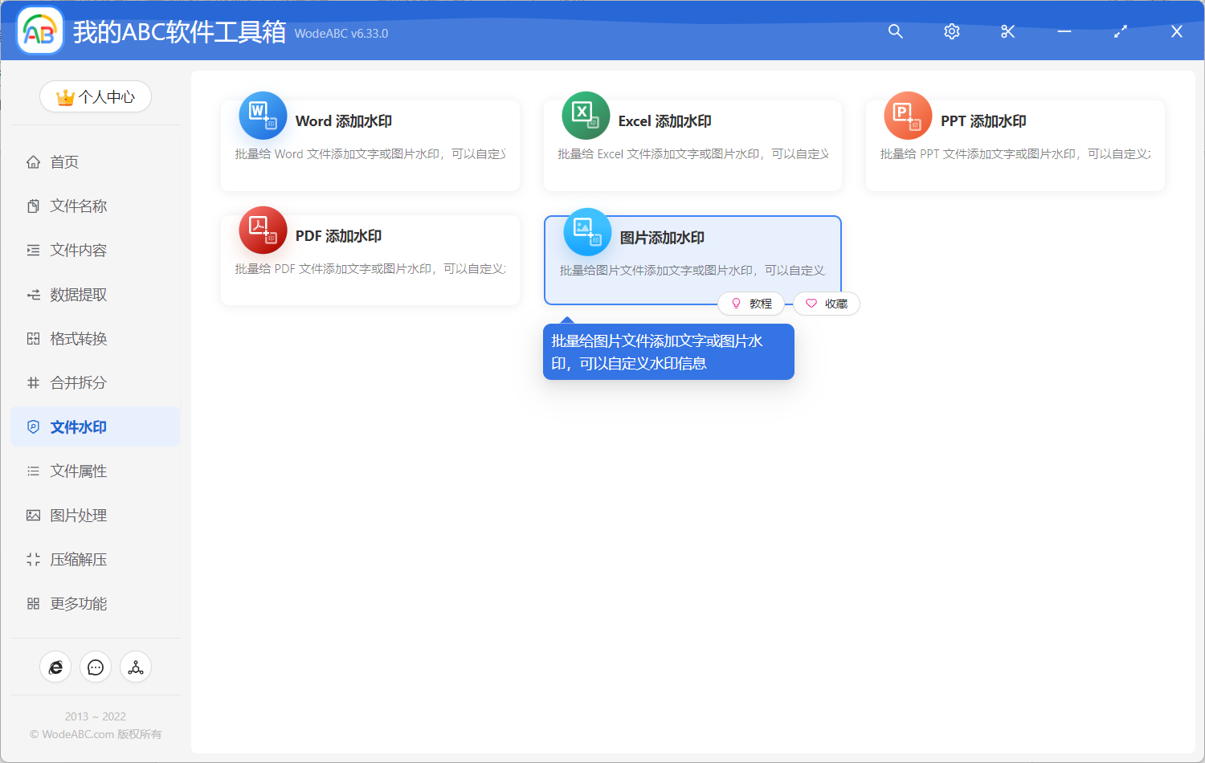Open the 教程 tutorial button

click(752, 303)
